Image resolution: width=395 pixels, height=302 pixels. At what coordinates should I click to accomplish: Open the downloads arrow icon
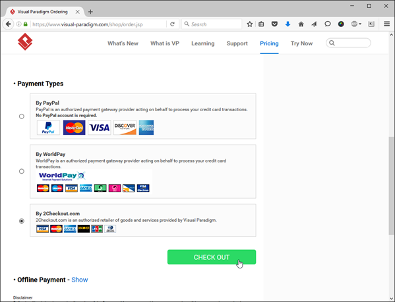[288, 24]
